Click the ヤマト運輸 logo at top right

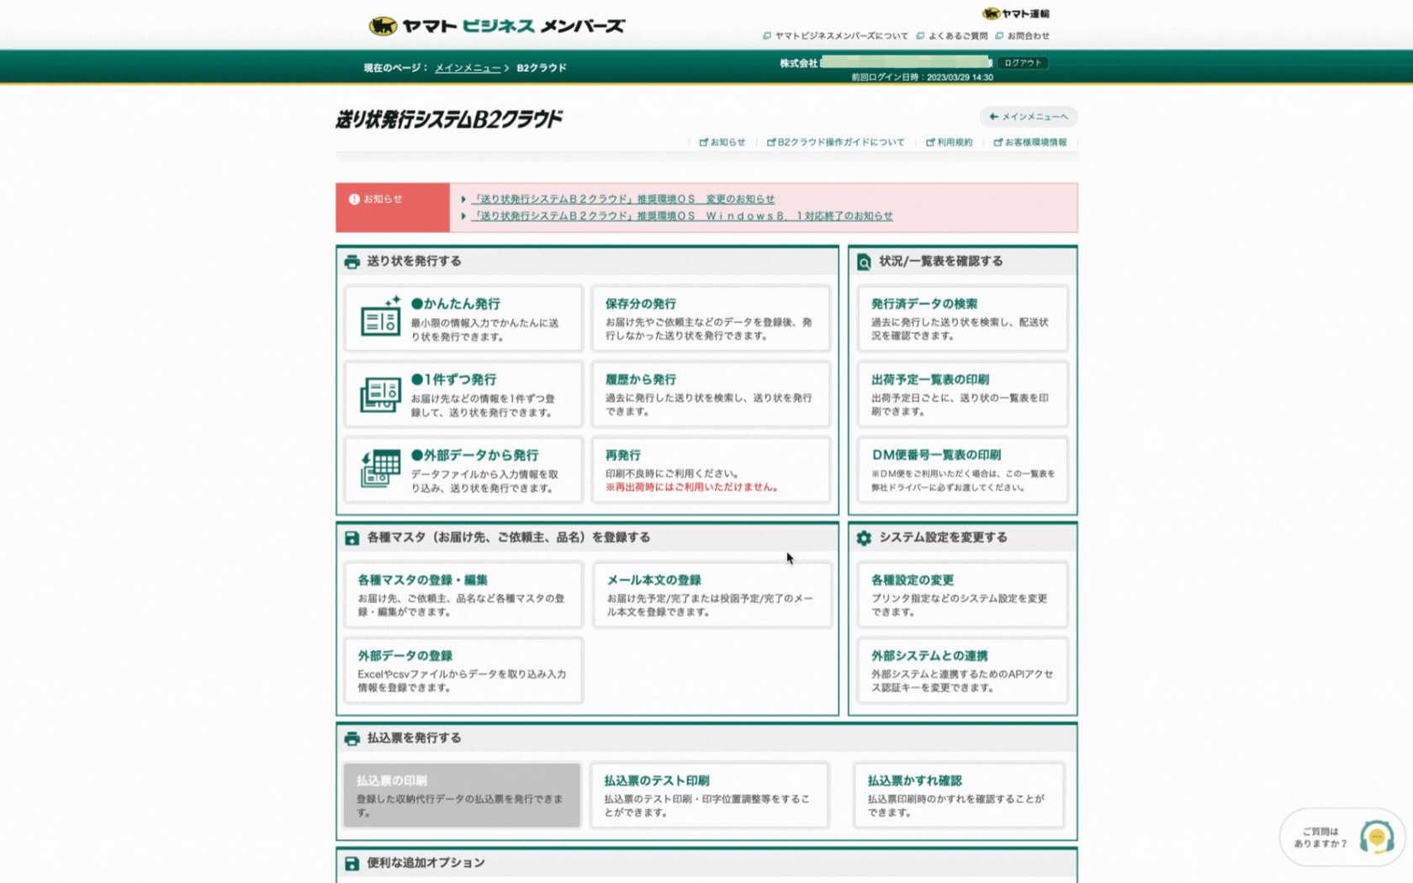(1016, 13)
